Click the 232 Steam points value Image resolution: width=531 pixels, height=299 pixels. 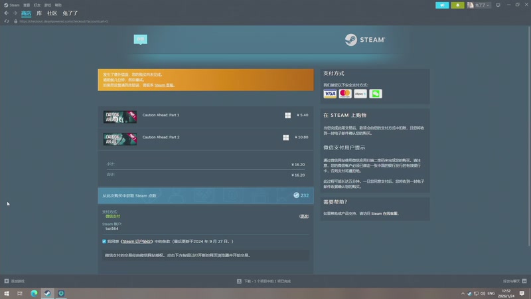(x=305, y=195)
